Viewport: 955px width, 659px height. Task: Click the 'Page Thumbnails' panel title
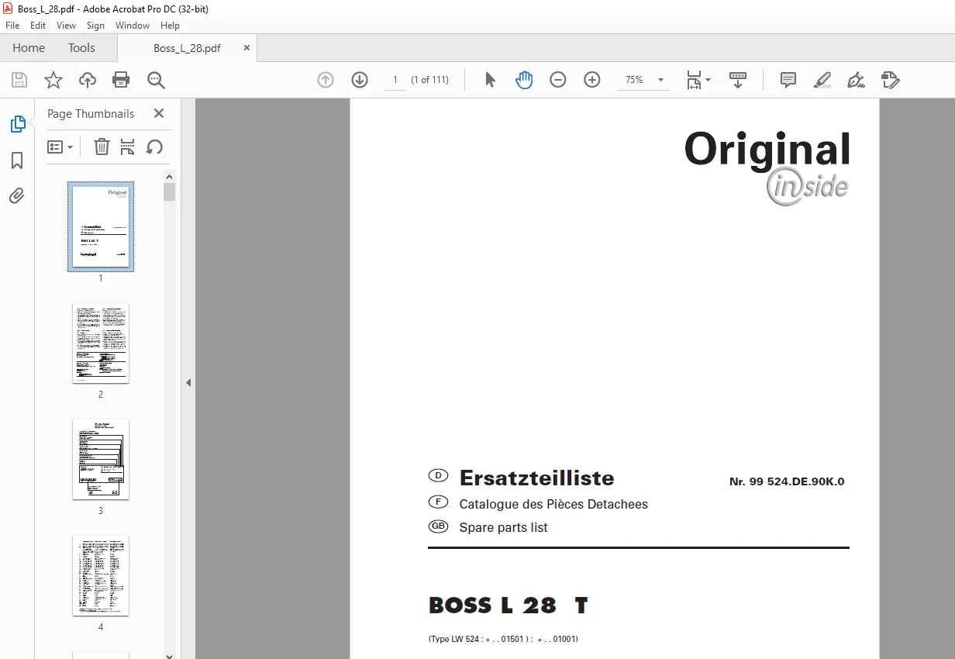coord(91,113)
